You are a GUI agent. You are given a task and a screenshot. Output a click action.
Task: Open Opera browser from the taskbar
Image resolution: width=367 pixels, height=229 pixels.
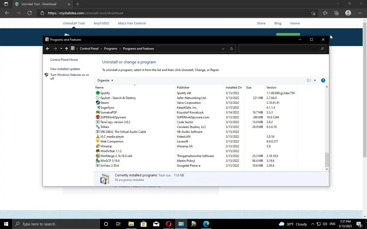point(168,224)
